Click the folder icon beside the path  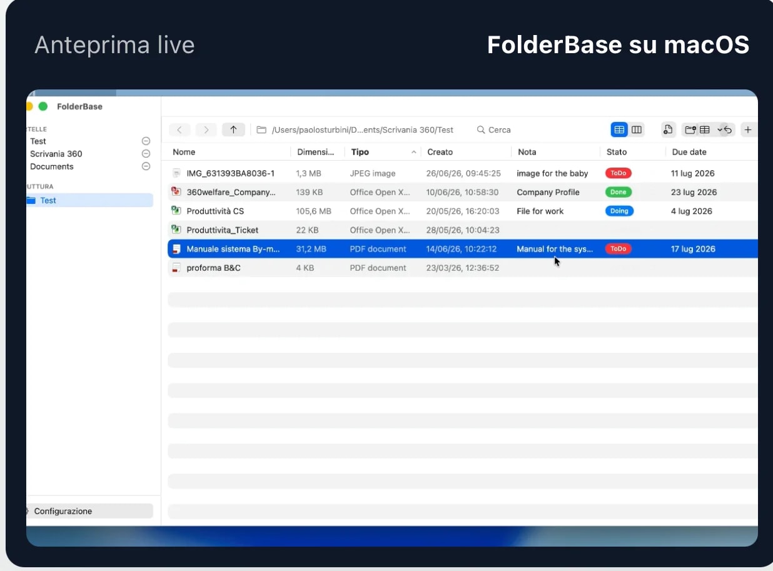(x=261, y=130)
